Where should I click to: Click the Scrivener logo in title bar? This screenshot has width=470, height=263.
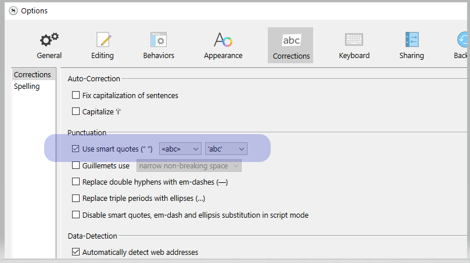[13, 11]
